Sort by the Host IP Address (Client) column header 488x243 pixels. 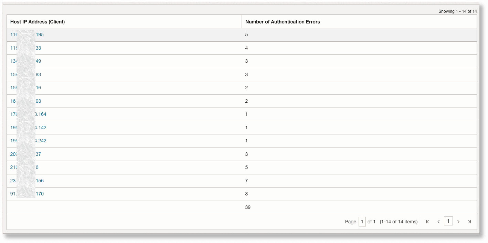[37, 21]
